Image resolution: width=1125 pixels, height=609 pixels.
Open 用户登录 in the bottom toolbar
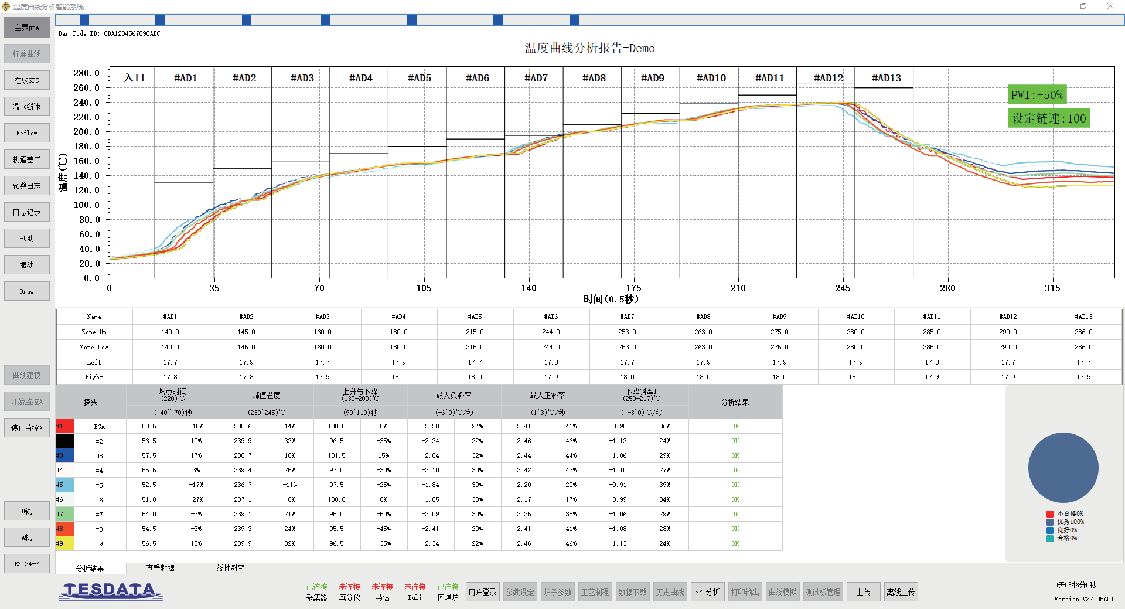pyautogui.click(x=482, y=592)
